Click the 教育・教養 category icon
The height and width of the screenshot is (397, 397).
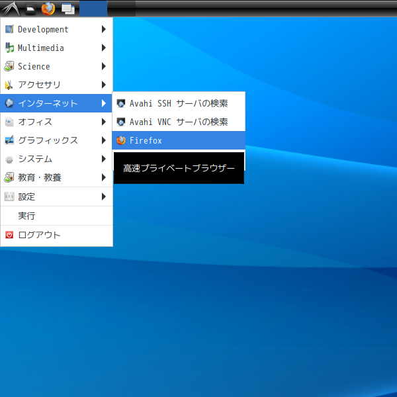9,177
